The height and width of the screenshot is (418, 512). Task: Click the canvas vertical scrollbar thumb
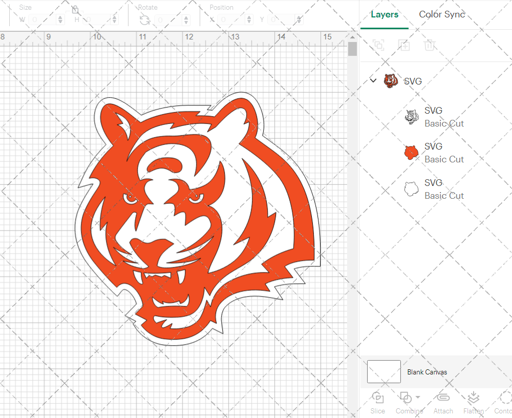pos(352,49)
